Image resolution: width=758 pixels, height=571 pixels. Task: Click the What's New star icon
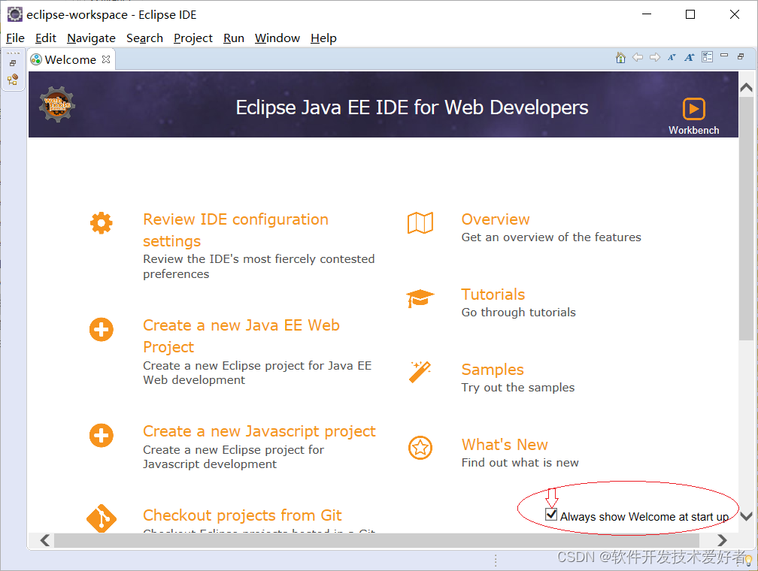pyautogui.click(x=420, y=448)
